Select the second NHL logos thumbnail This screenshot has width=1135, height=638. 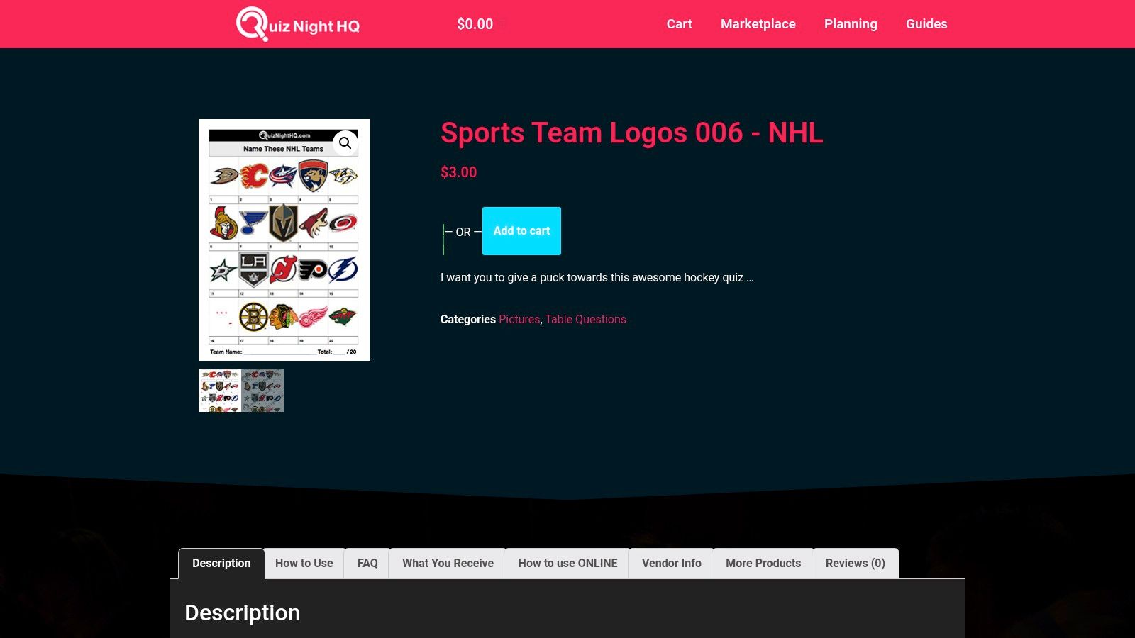tap(262, 391)
